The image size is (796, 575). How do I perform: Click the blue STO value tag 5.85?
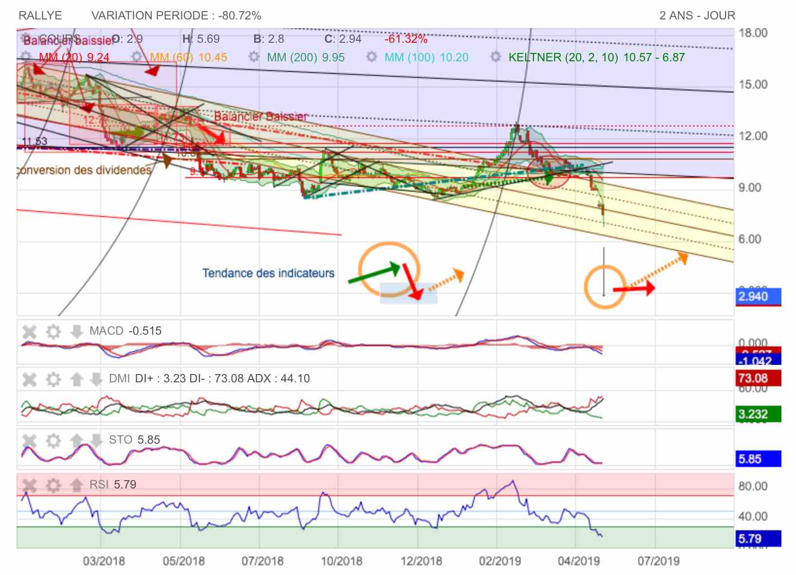coord(758,459)
